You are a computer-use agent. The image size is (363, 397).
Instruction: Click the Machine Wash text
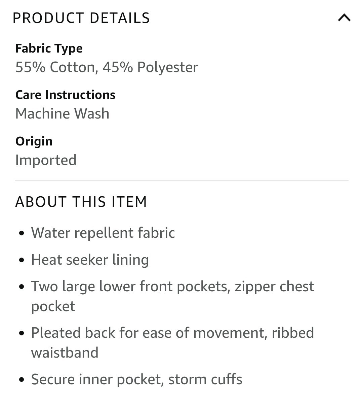click(x=62, y=113)
